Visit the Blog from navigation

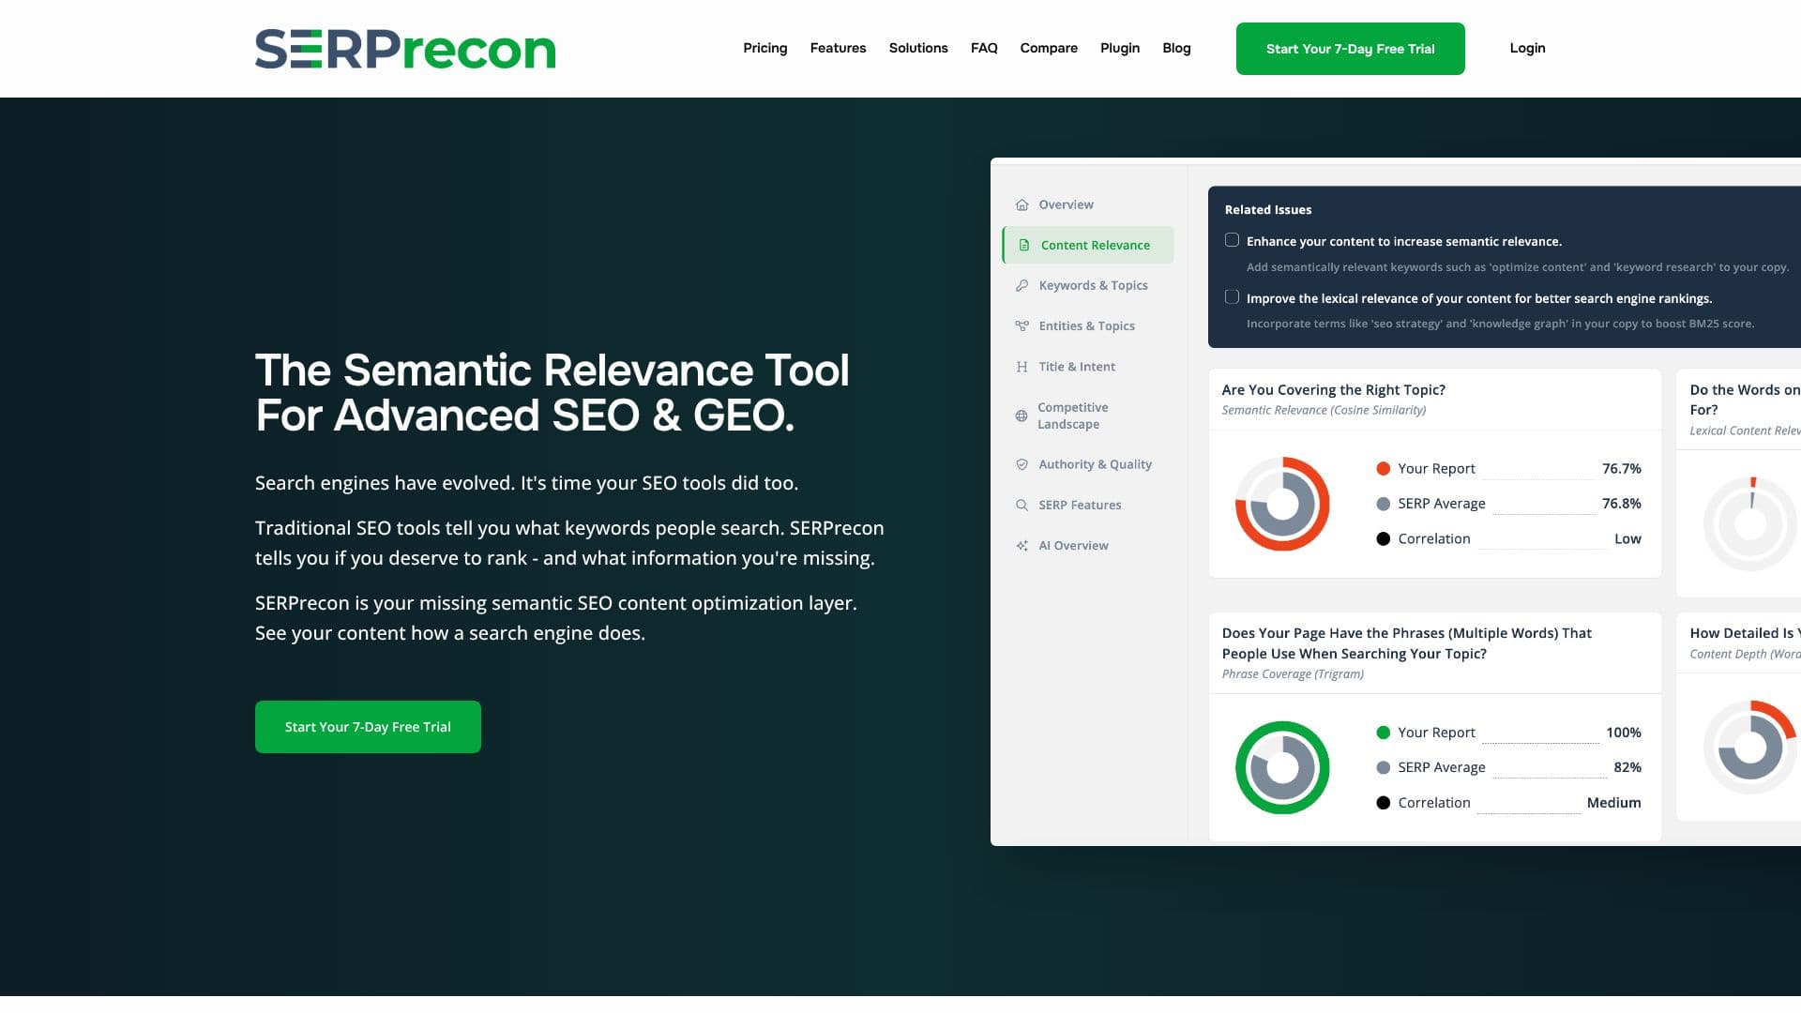(1176, 48)
